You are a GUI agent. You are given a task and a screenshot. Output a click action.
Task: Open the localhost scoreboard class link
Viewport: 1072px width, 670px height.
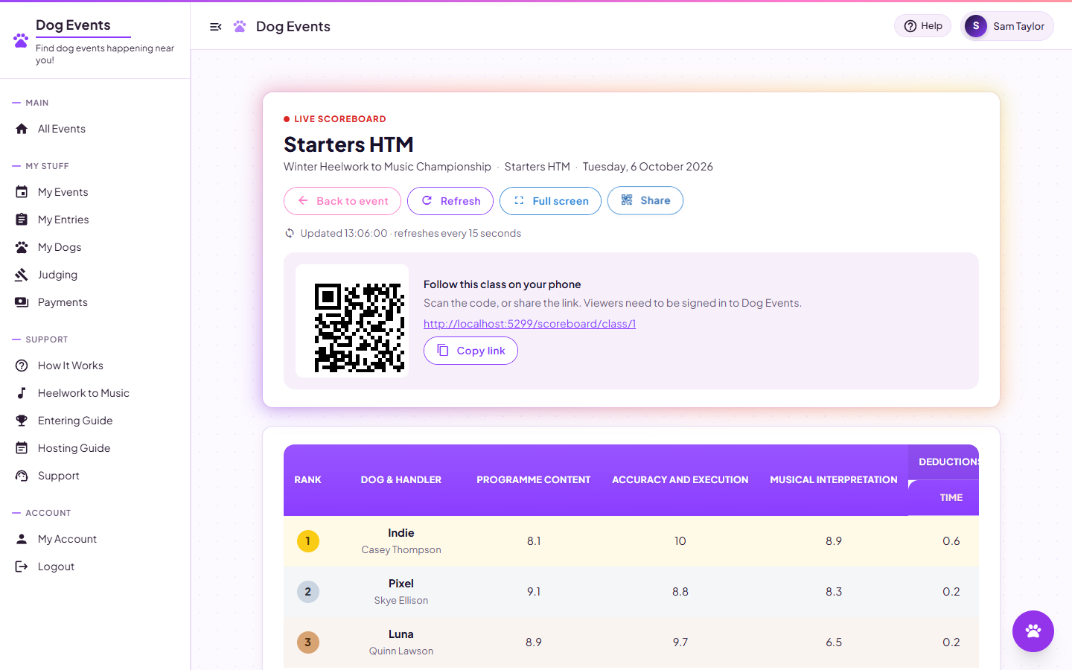pyautogui.click(x=529, y=324)
